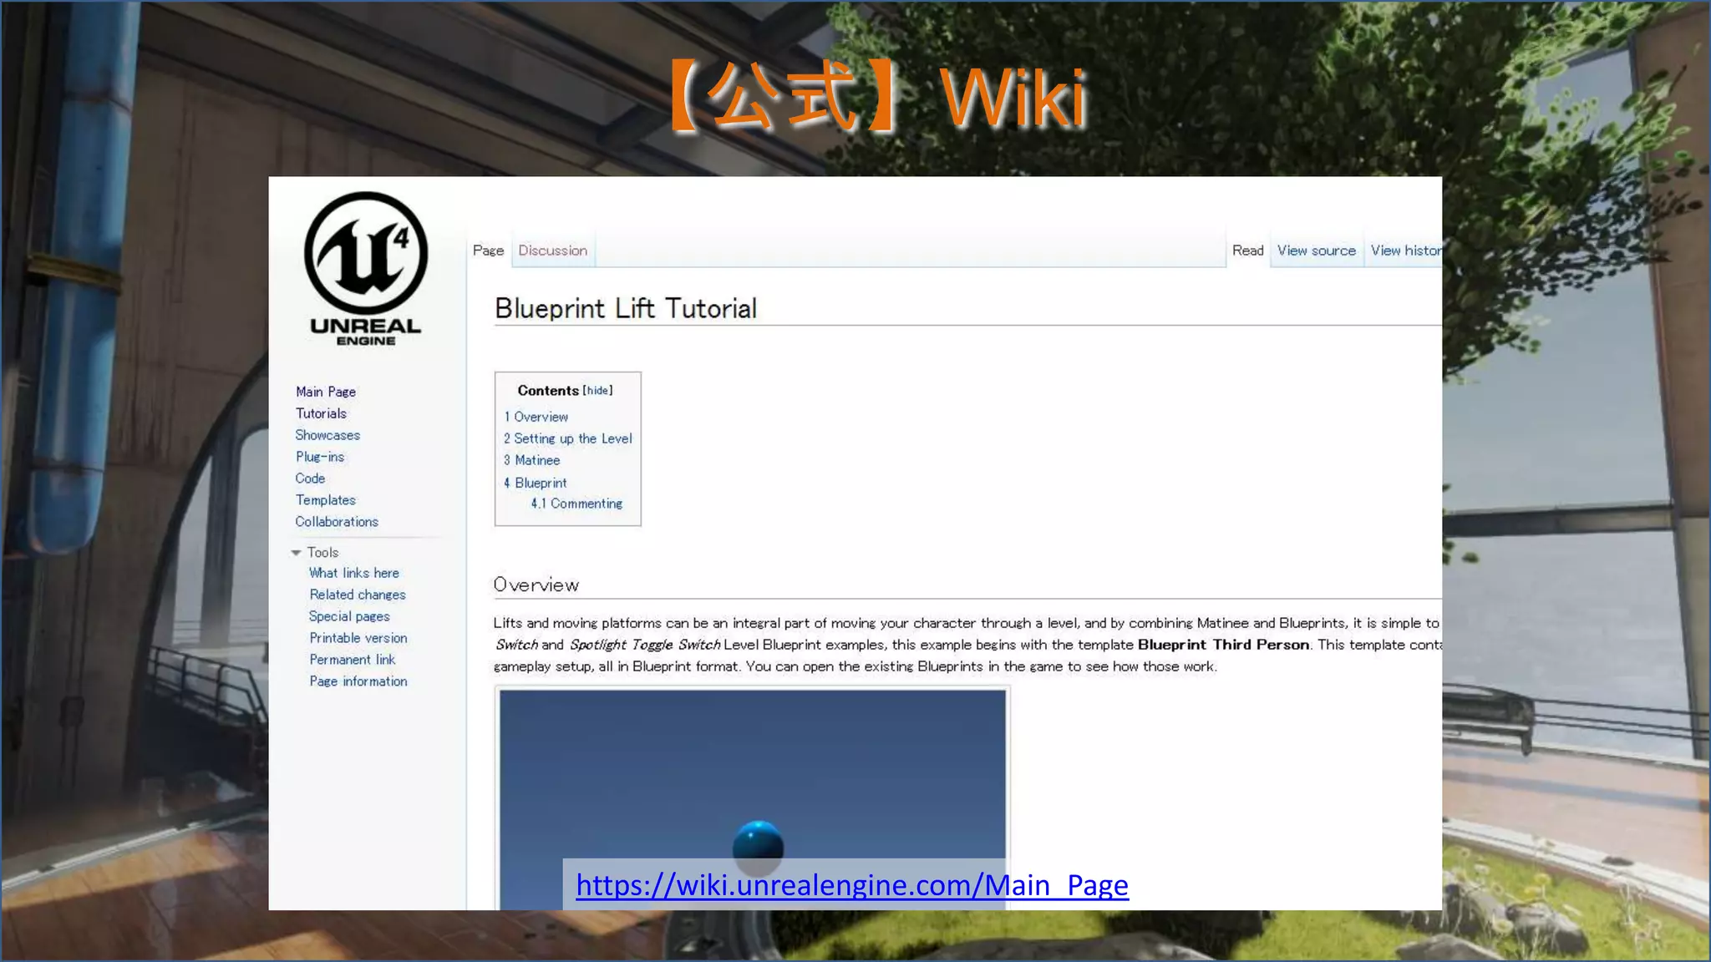Jump to 4 Blueprint section
The image size is (1711, 962).
point(535,483)
